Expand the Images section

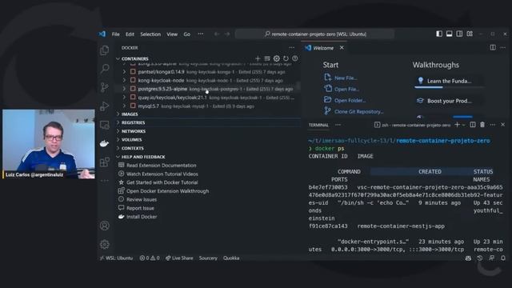pos(118,114)
